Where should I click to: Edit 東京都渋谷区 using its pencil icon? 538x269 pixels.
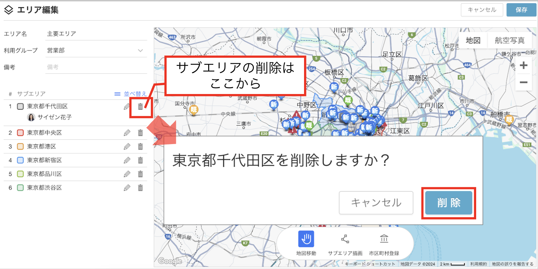coord(127,188)
